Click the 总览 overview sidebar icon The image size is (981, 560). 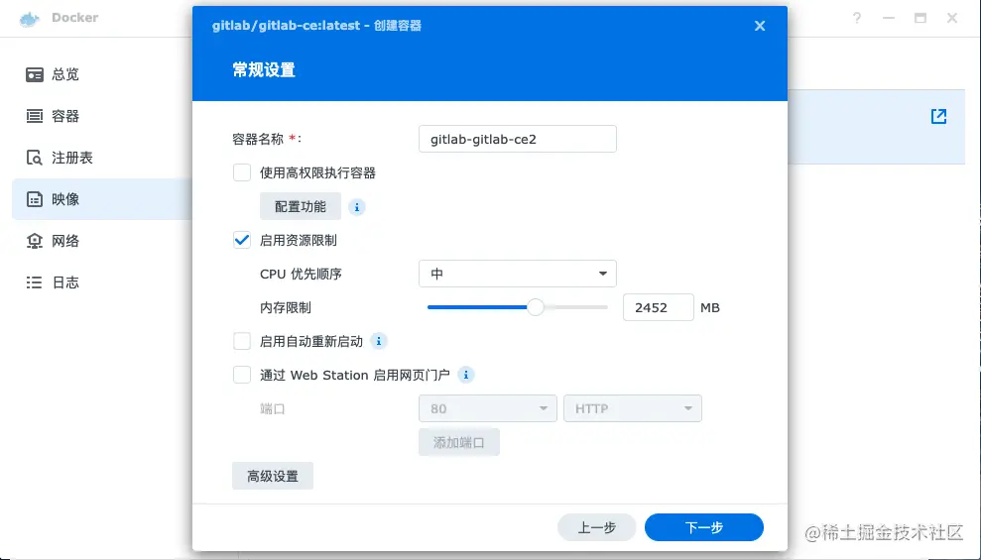[35, 74]
